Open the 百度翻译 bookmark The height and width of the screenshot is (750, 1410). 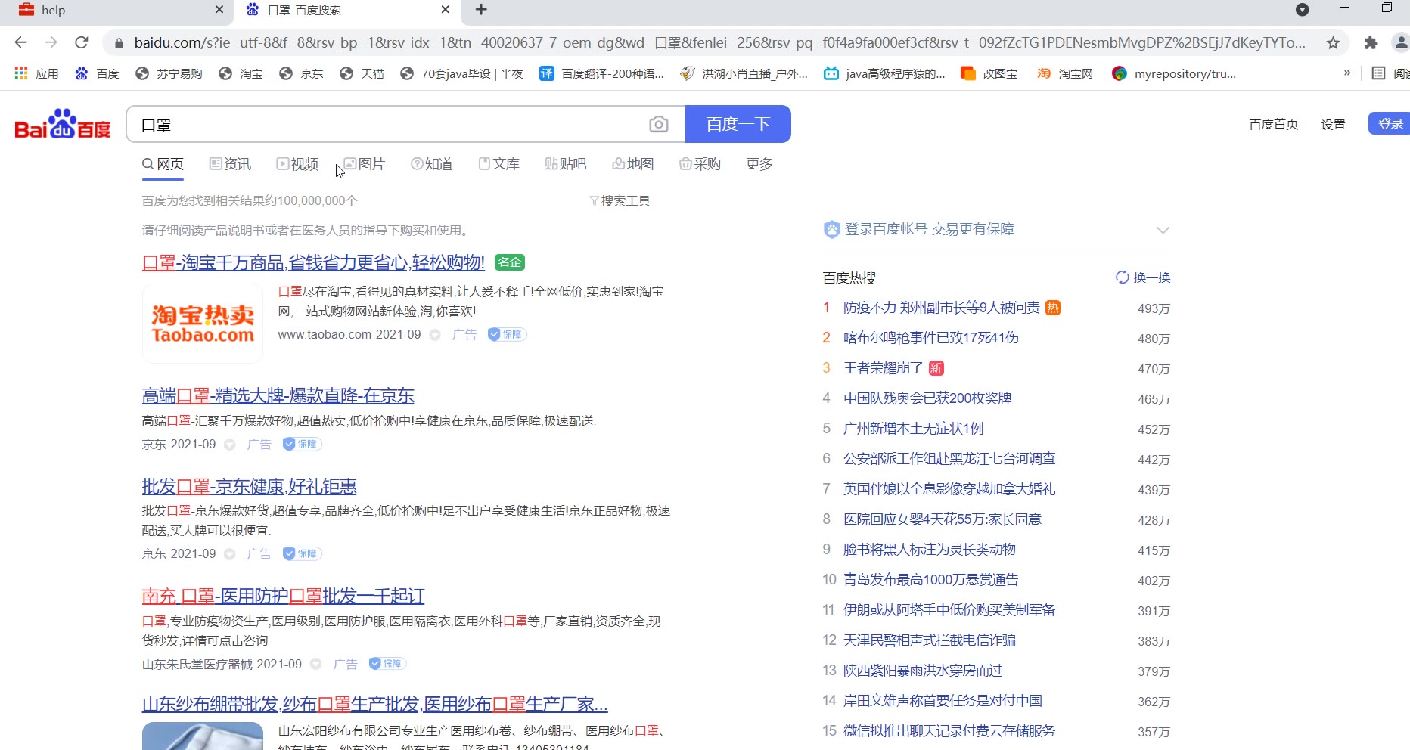tap(601, 73)
